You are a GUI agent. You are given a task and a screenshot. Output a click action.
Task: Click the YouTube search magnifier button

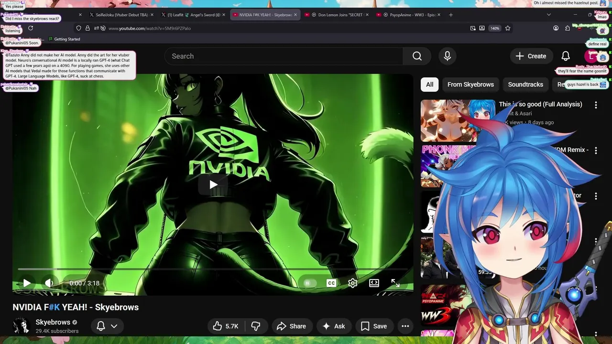(417, 56)
